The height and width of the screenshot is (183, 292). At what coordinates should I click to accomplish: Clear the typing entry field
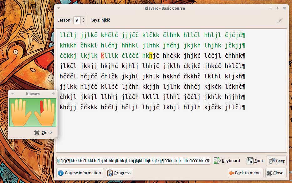tap(207, 161)
